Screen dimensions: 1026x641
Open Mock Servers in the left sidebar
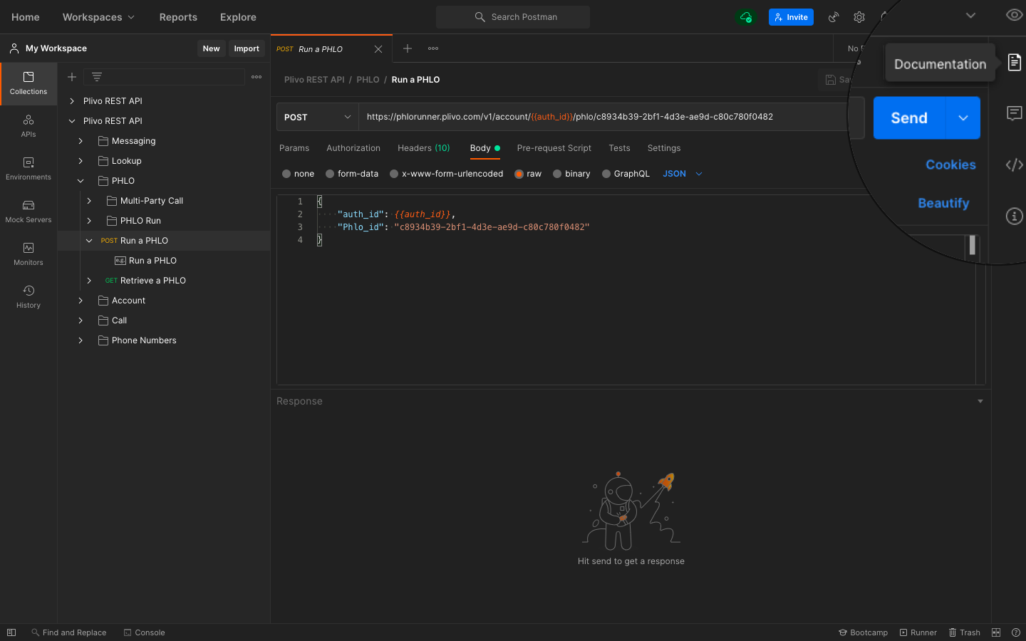coord(28,212)
